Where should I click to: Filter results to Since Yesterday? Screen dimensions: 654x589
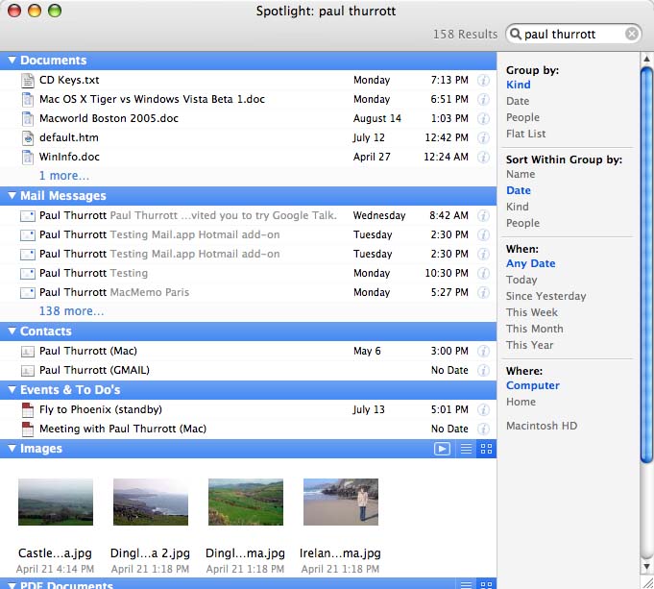point(546,296)
